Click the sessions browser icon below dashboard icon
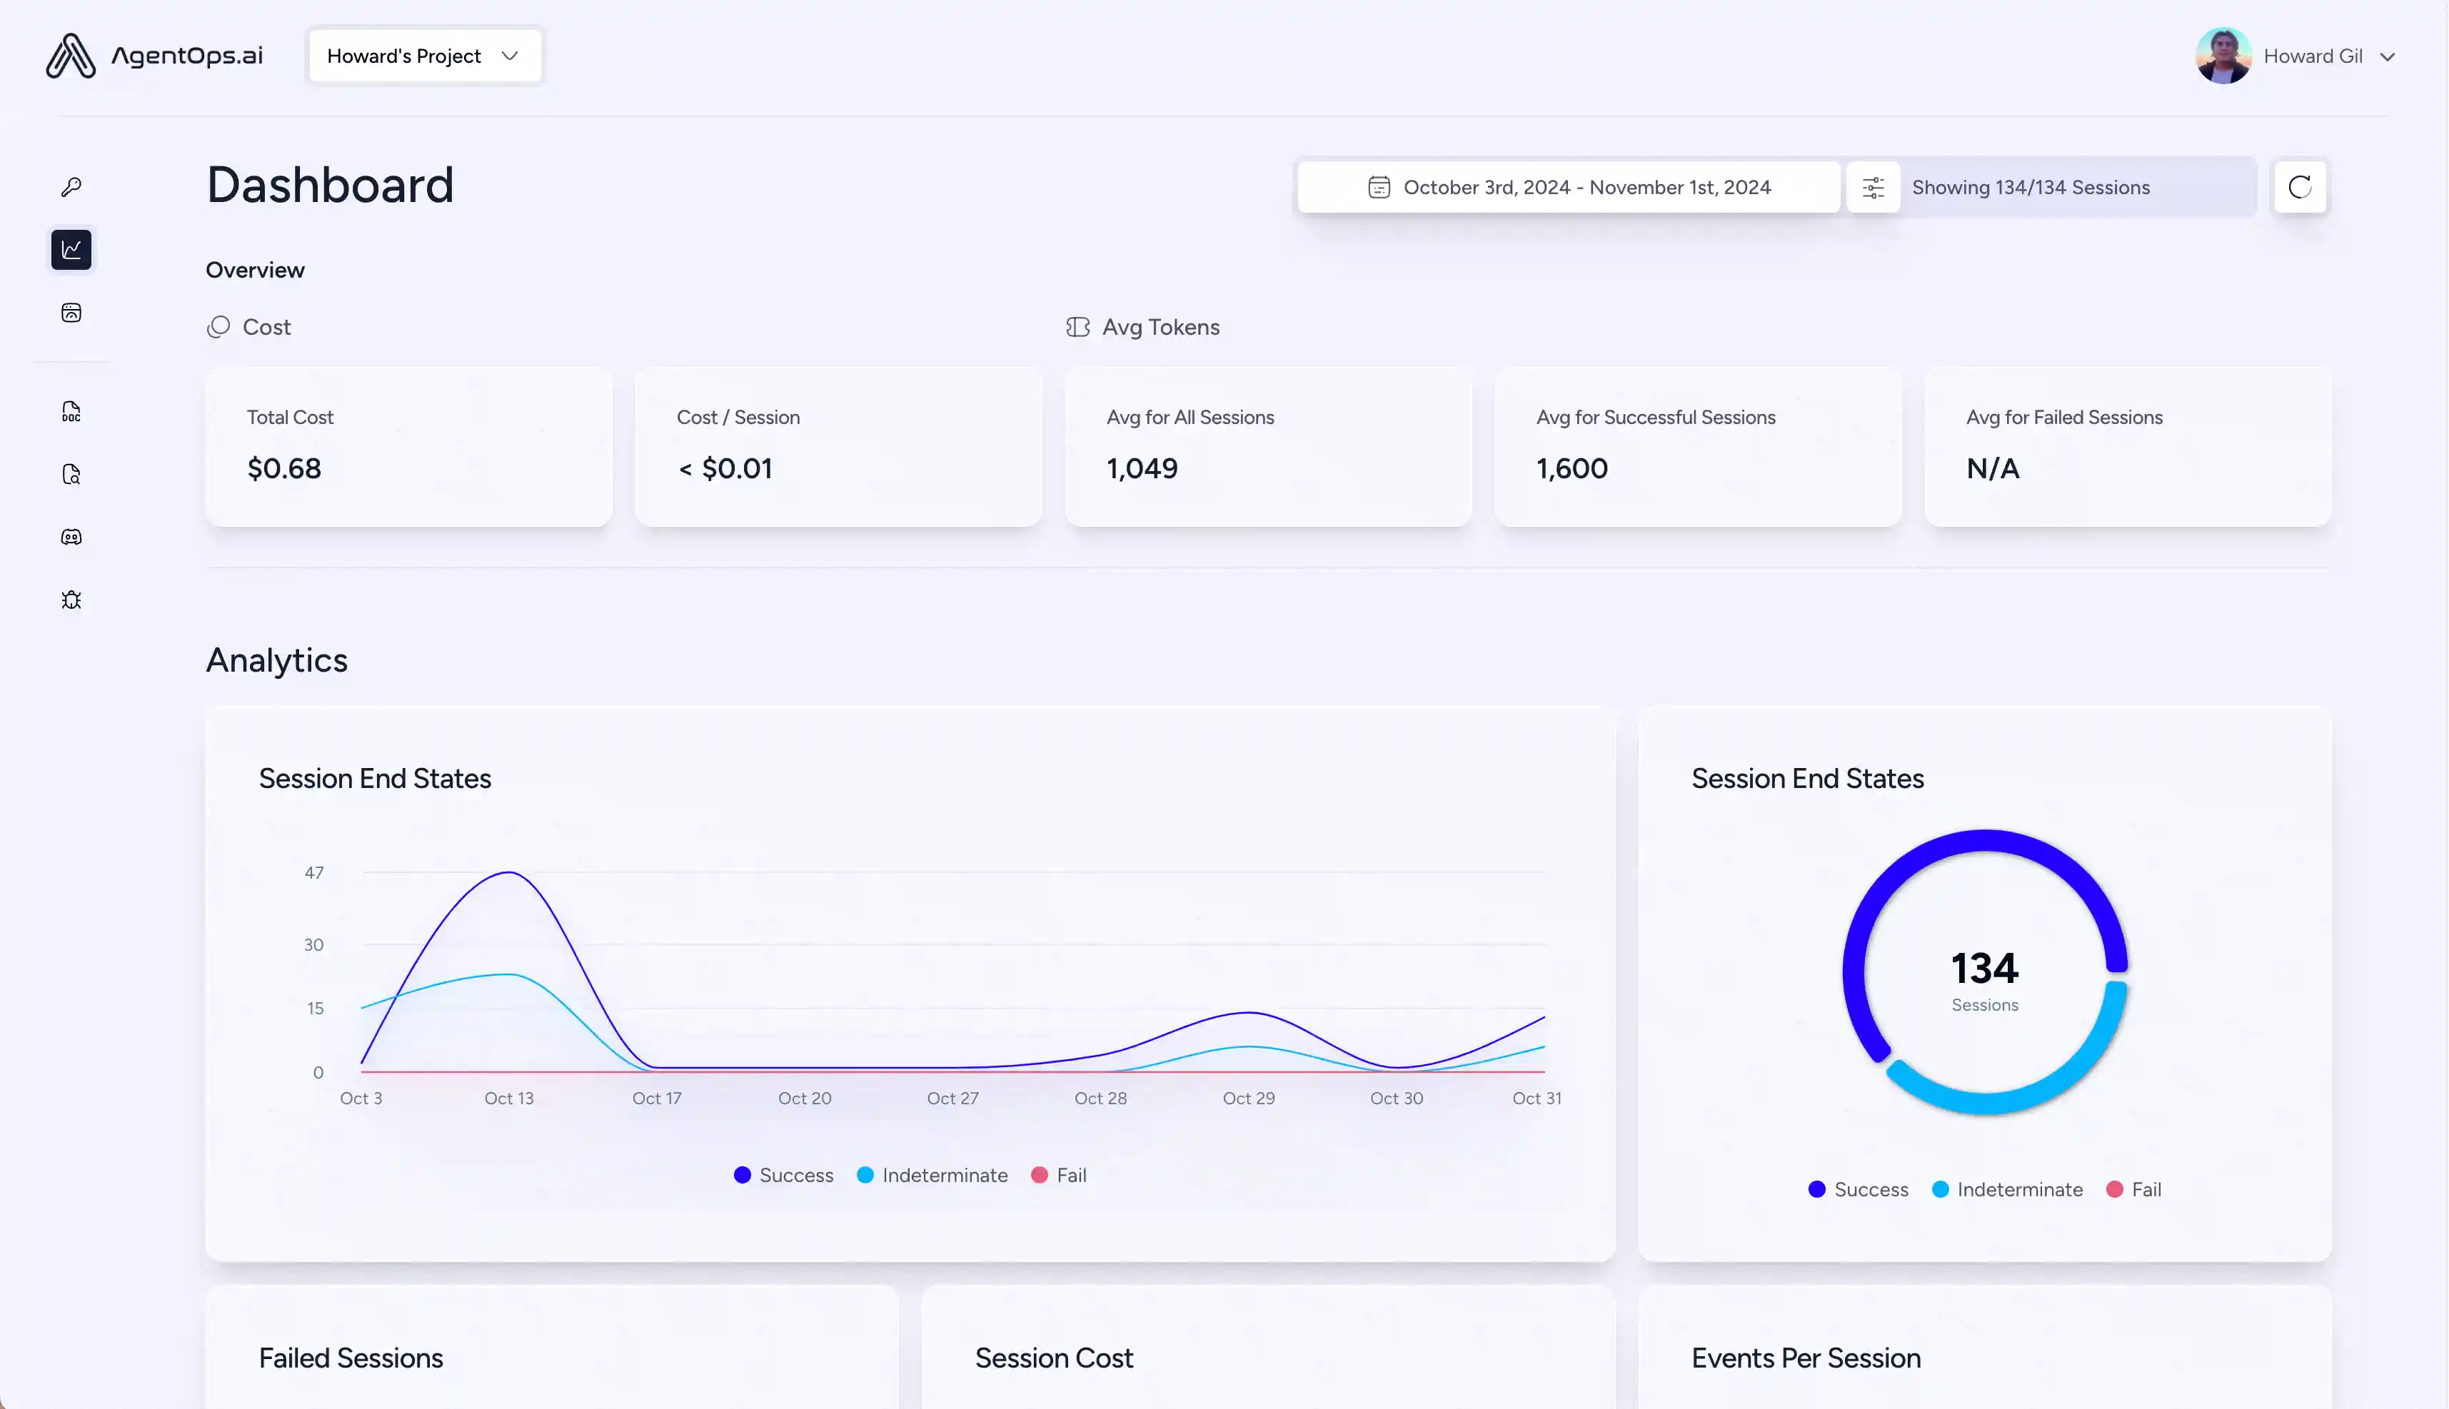Image resolution: width=2449 pixels, height=1409 pixels. point(71,312)
